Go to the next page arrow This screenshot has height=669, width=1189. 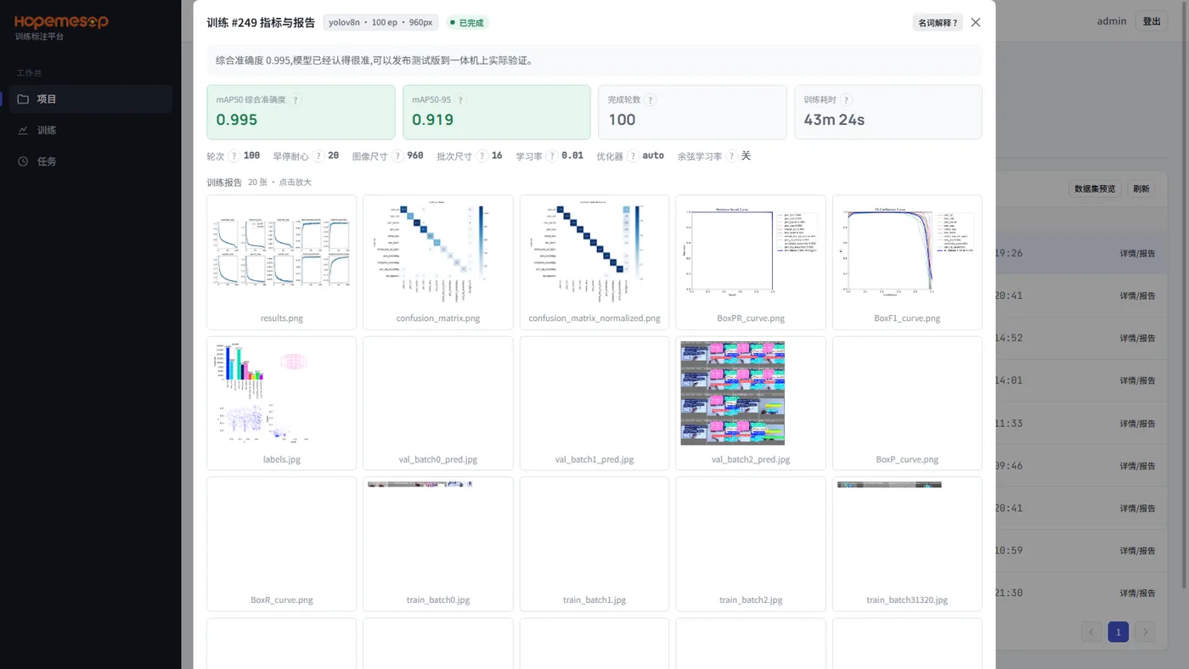1146,632
